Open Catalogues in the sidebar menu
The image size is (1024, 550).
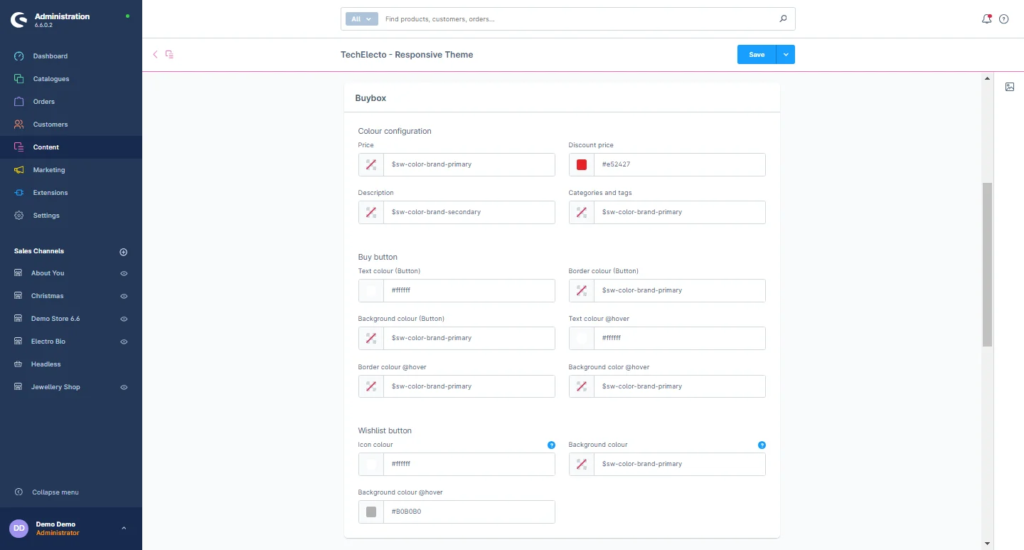point(50,79)
